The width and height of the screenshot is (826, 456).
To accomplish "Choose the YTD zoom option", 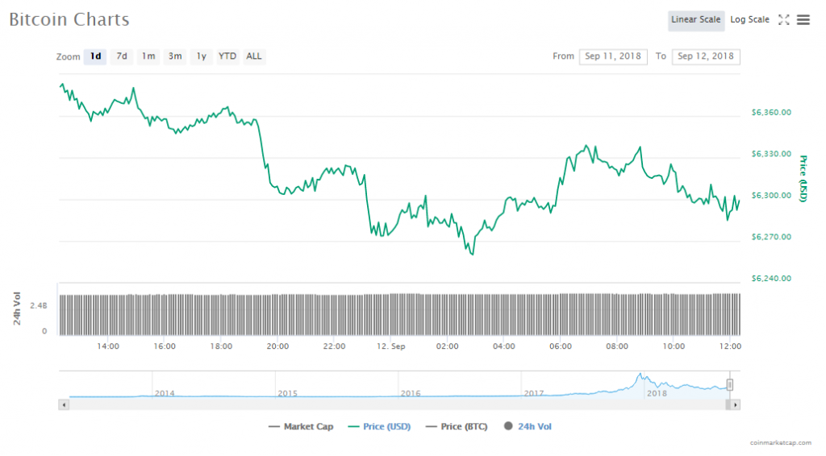I will [227, 56].
